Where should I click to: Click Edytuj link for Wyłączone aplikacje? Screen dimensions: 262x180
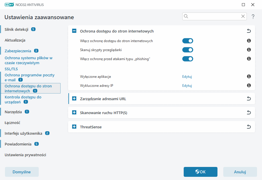[x=187, y=77]
